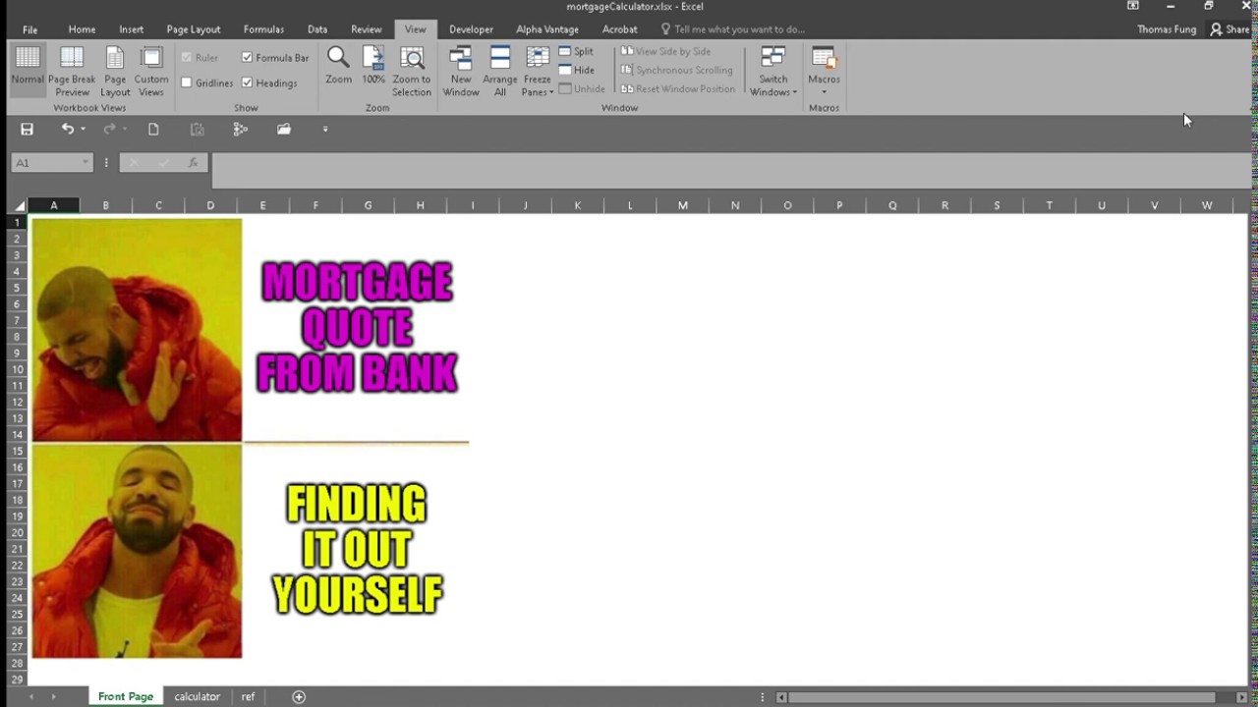The image size is (1258, 707).
Task: Open the Acrobat ribbon tab
Action: tap(619, 29)
